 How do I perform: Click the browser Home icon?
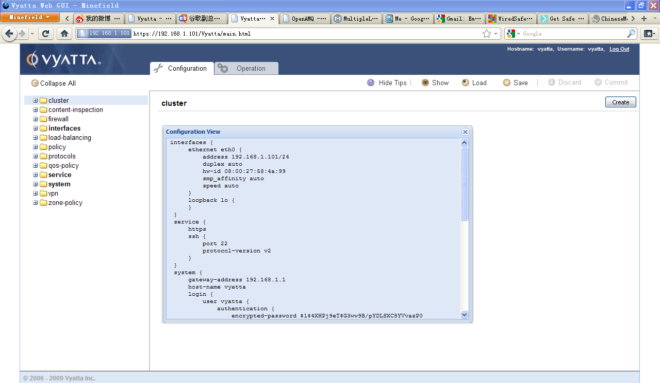tap(64, 34)
